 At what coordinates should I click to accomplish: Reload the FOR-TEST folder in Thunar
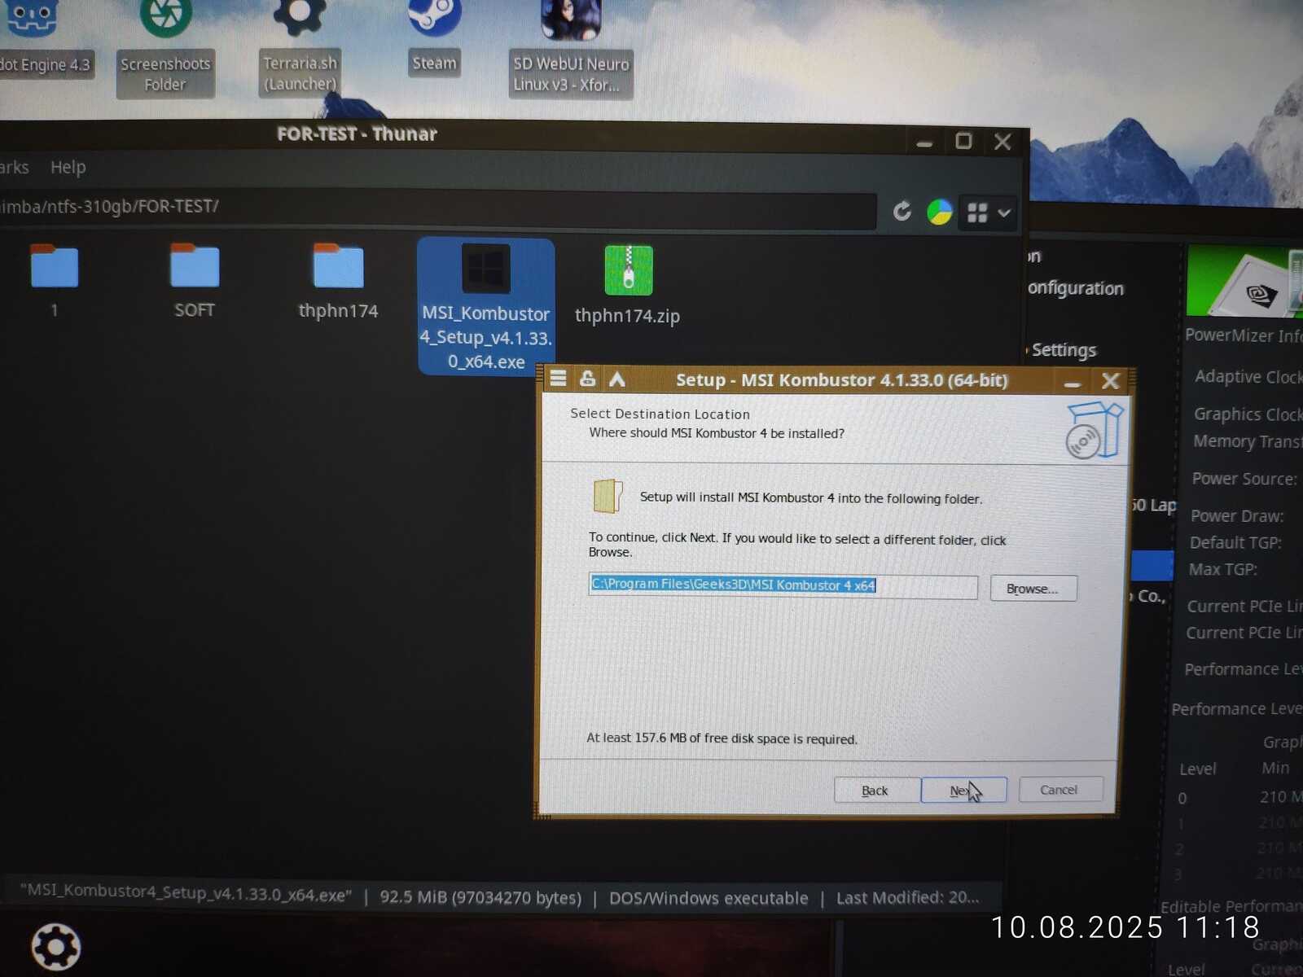pyautogui.click(x=902, y=212)
